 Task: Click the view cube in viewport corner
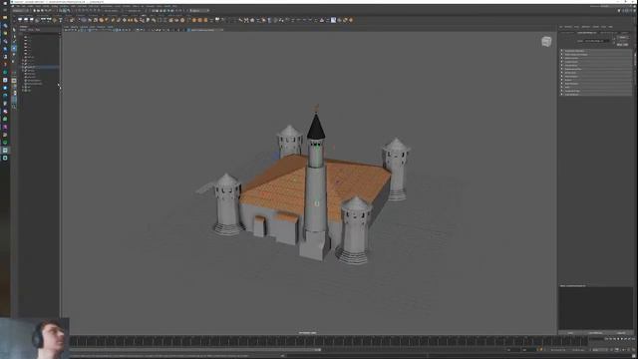[546, 41]
